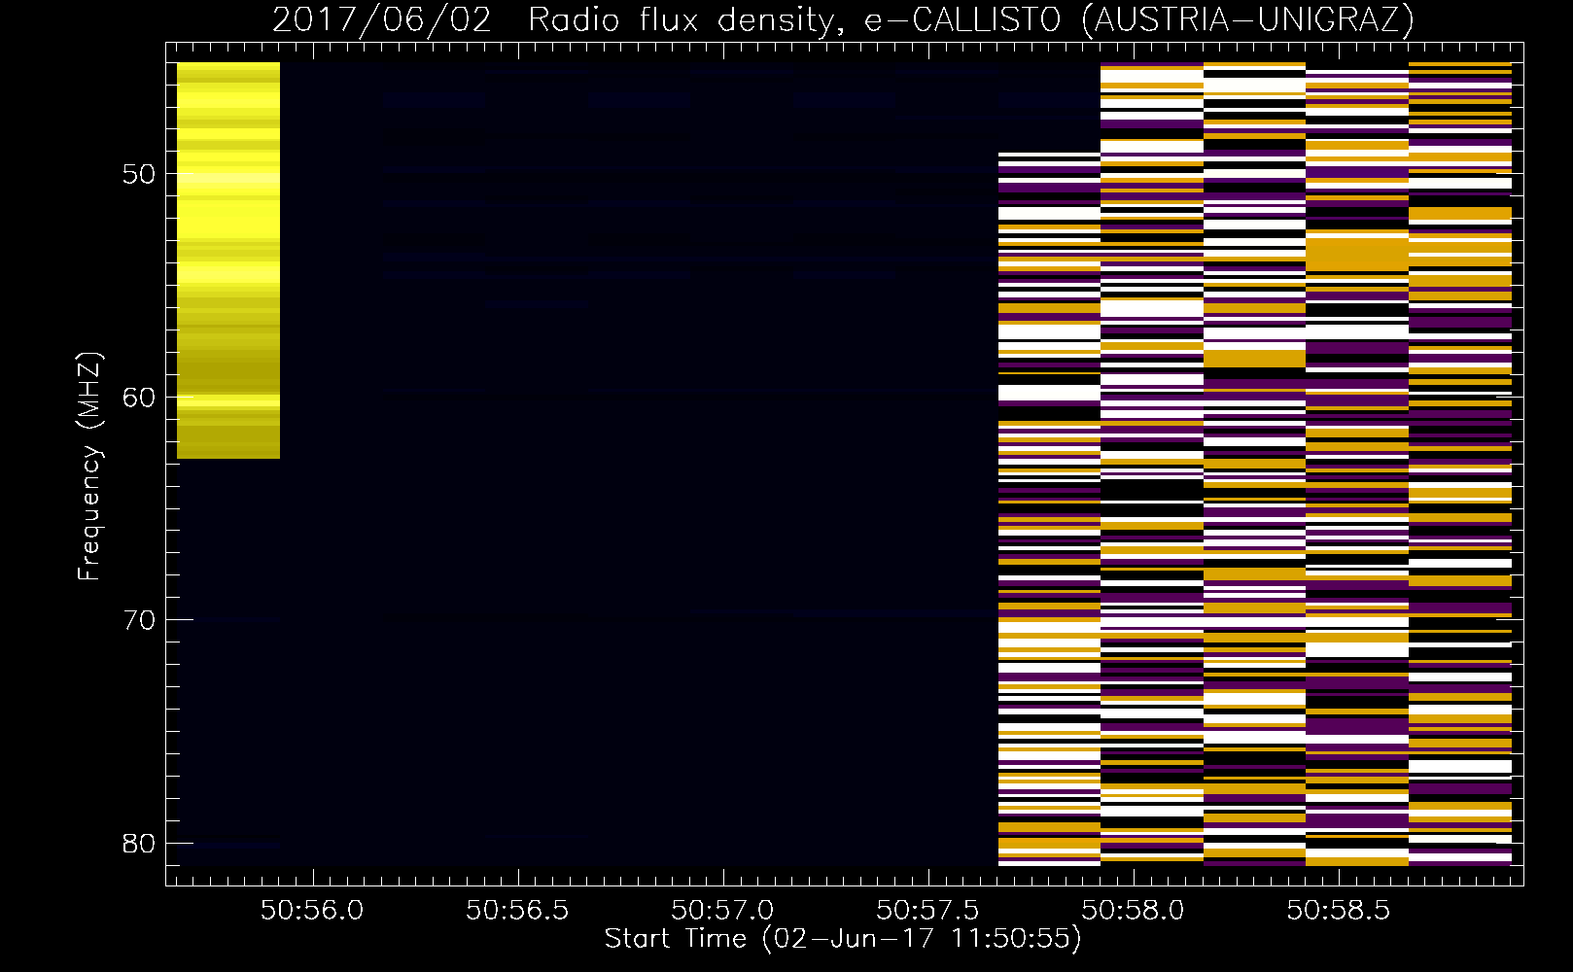Click the 50:58.5 time tick label
The height and width of the screenshot is (972, 1573).
coord(1338,910)
